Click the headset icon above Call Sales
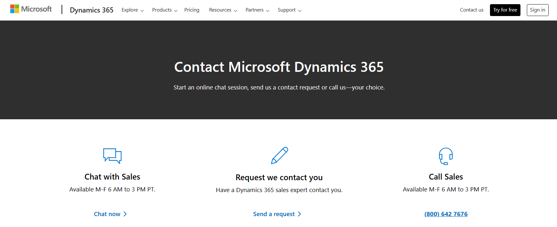The image size is (557, 227). coord(446,156)
